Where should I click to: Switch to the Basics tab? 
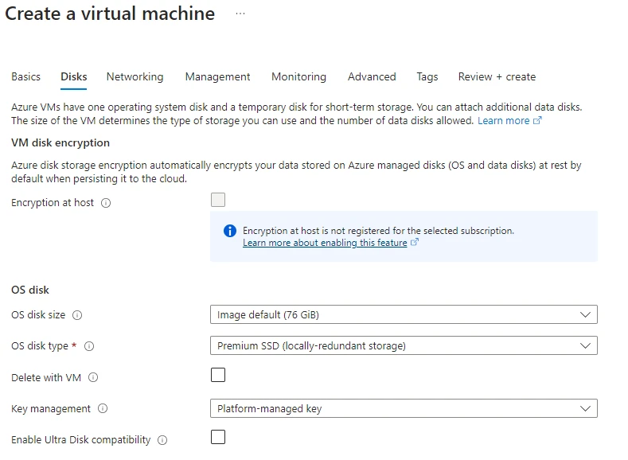[x=25, y=77]
